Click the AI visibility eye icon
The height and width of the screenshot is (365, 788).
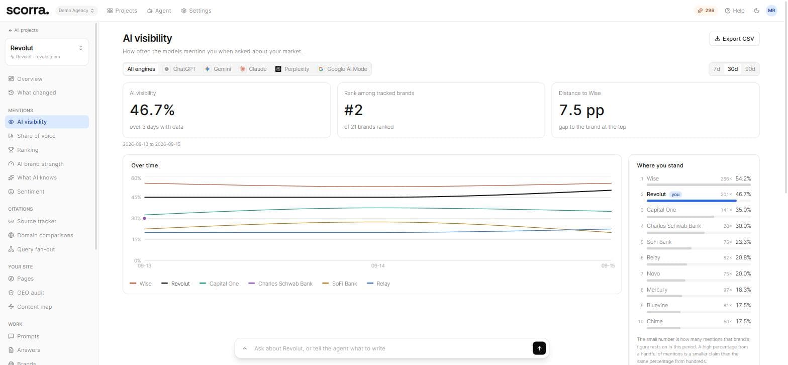12,122
